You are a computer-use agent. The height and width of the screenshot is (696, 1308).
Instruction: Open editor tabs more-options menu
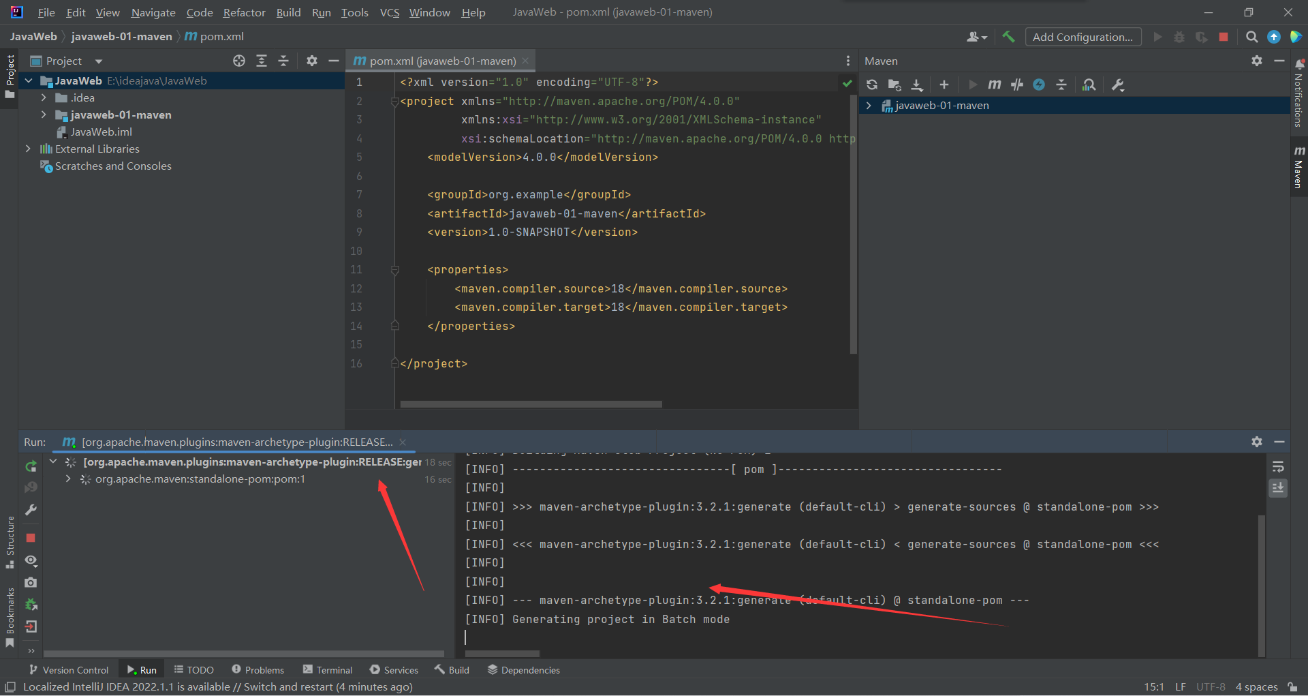point(848,61)
